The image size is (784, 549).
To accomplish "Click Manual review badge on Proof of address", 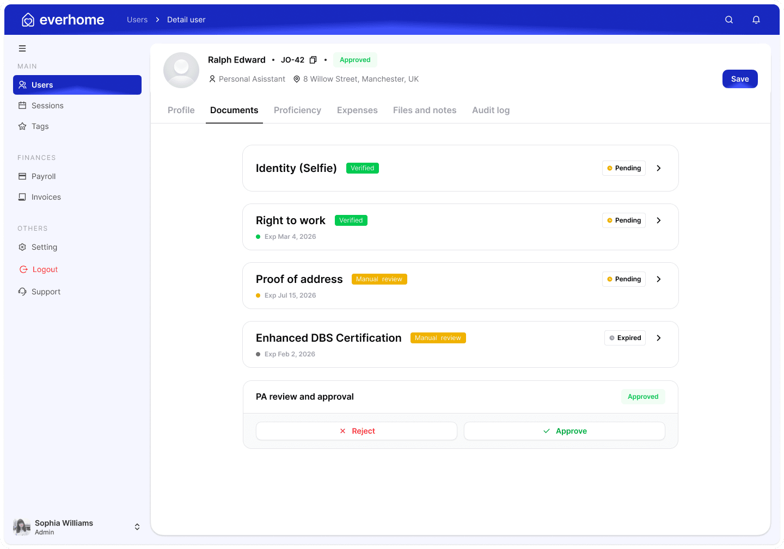I will coord(379,279).
